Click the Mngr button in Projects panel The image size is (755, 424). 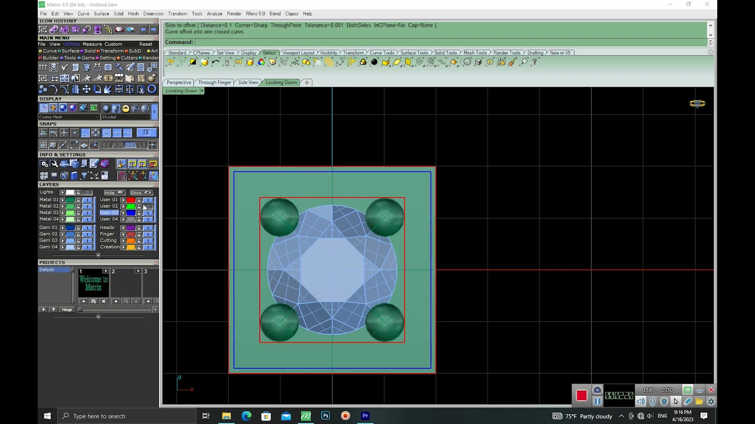click(x=67, y=310)
